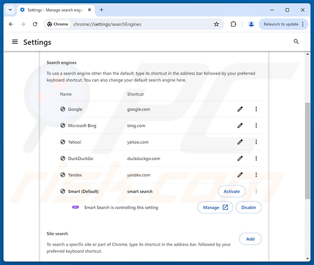The image size is (314, 265).
Task: Click the vertical scrollbar thumb
Action: click(x=307, y=151)
